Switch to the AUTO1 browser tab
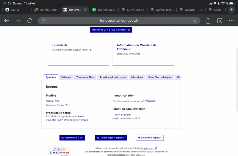Viewport: 238px width, 156px height. point(16,10)
